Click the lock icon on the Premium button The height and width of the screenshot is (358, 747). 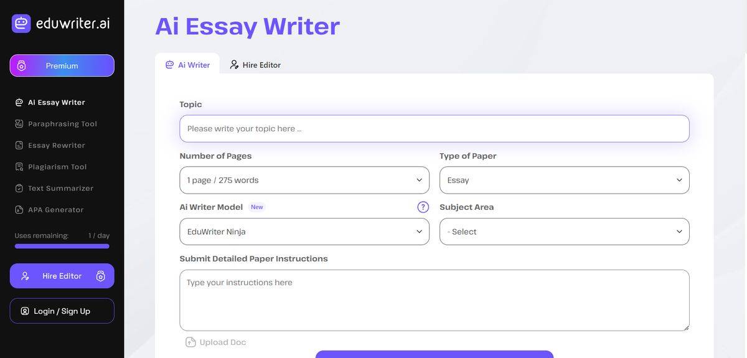pos(21,65)
